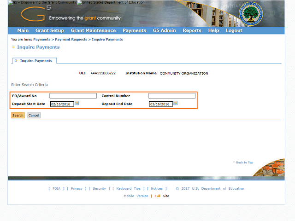Click small icon on Inquire Payments tab
The width and height of the screenshot is (295, 221).
click(16, 60)
